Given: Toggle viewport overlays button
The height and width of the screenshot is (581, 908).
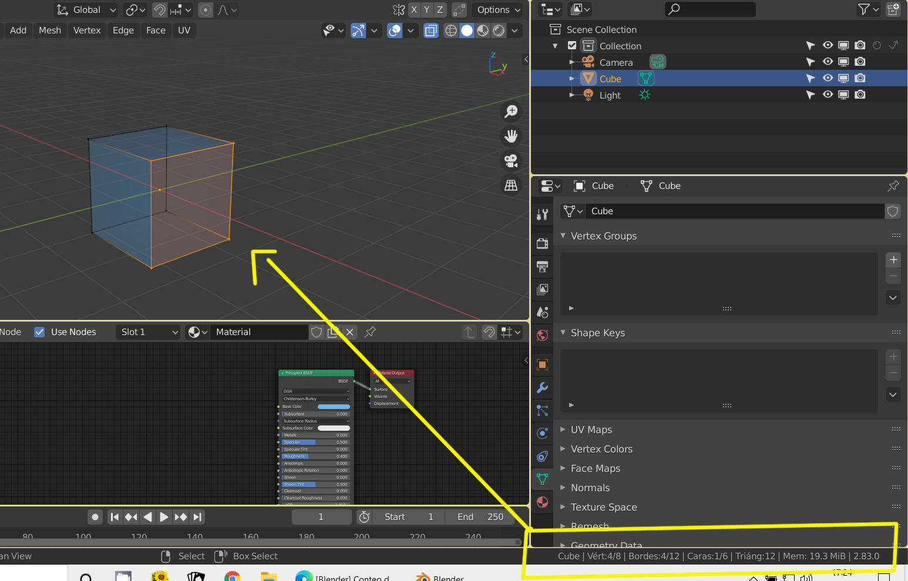Looking at the screenshot, I should (395, 31).
